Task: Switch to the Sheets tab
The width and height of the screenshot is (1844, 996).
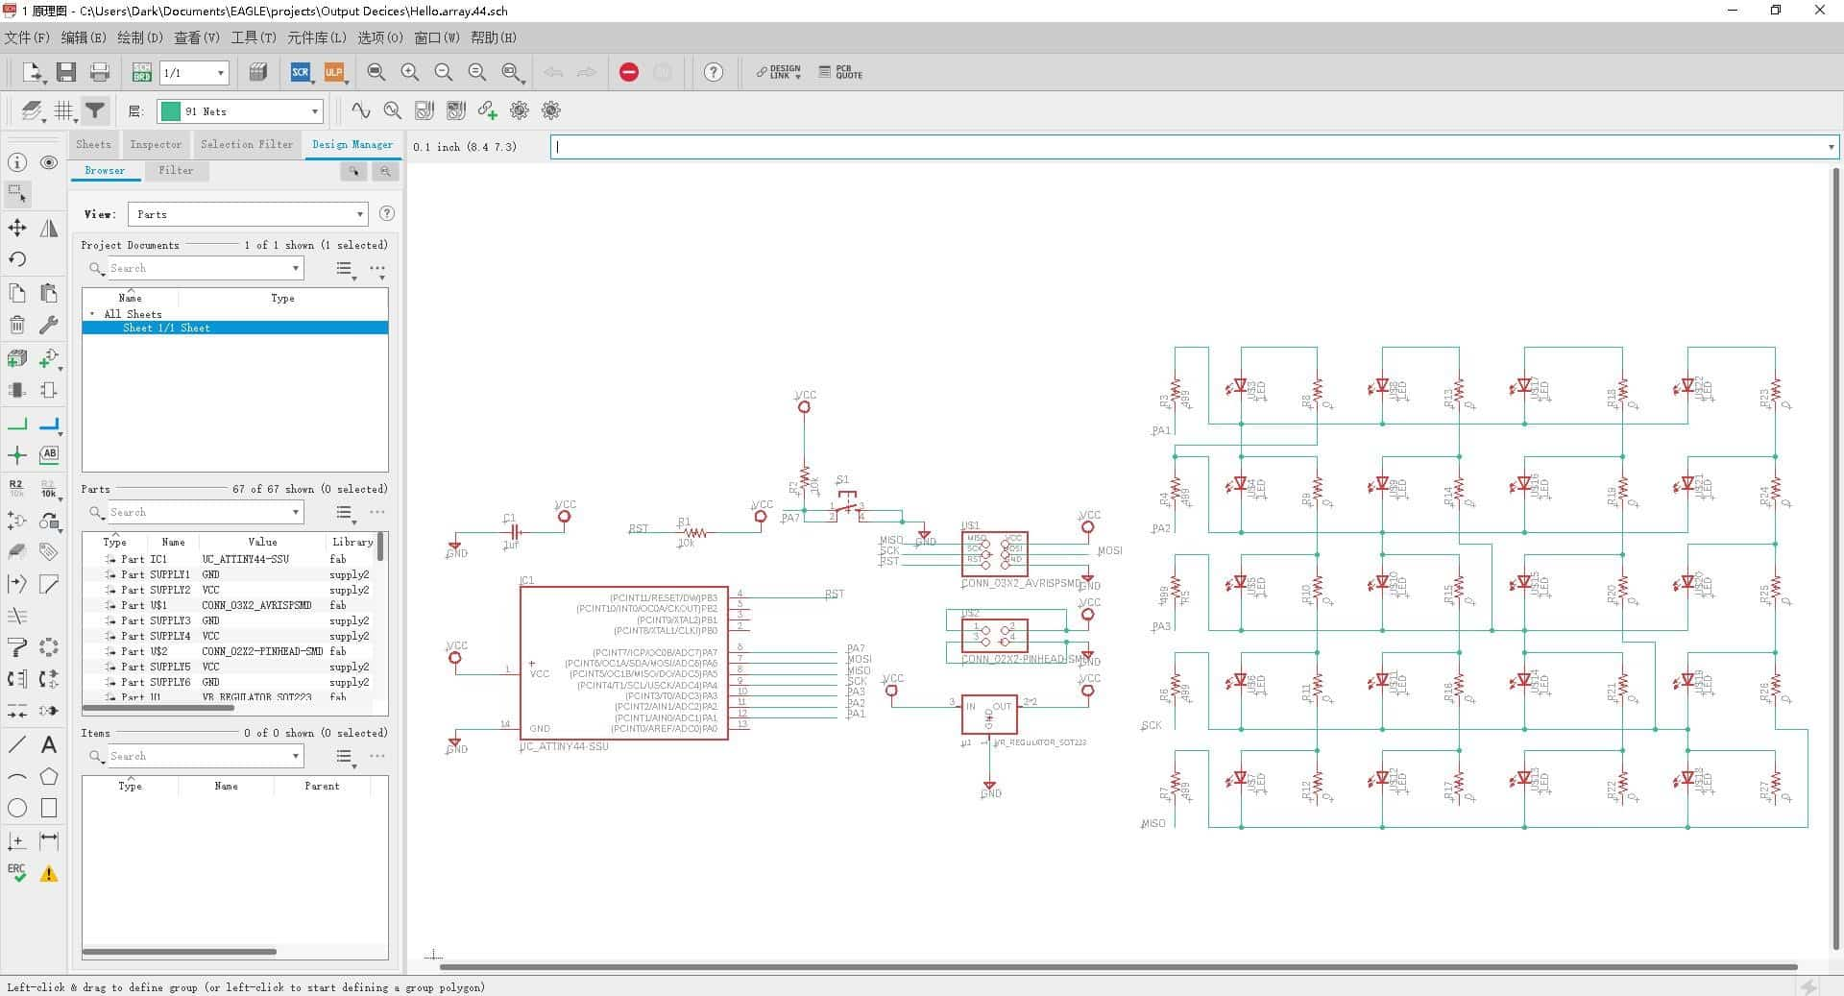Action: (x=93, y=144)
